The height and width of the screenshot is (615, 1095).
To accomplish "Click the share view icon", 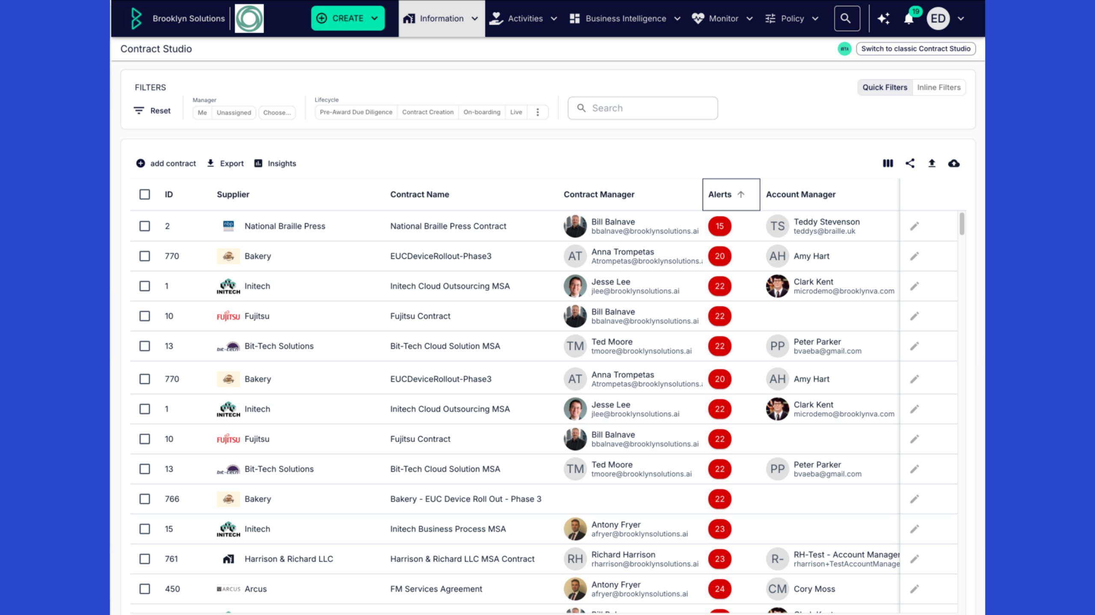I will pos(910,163).
